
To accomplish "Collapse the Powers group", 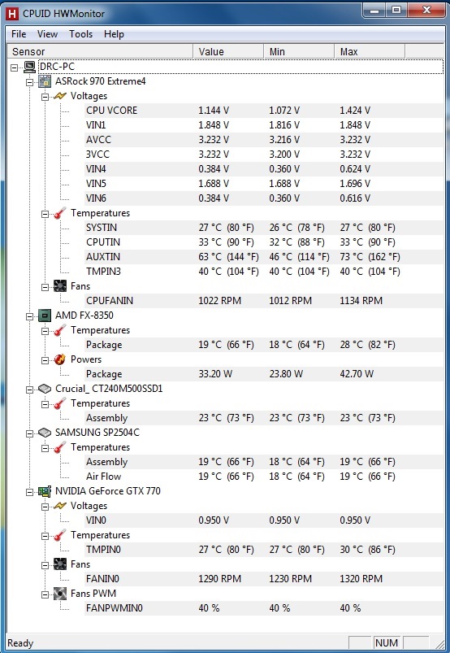I will click(x=45, y=360).
